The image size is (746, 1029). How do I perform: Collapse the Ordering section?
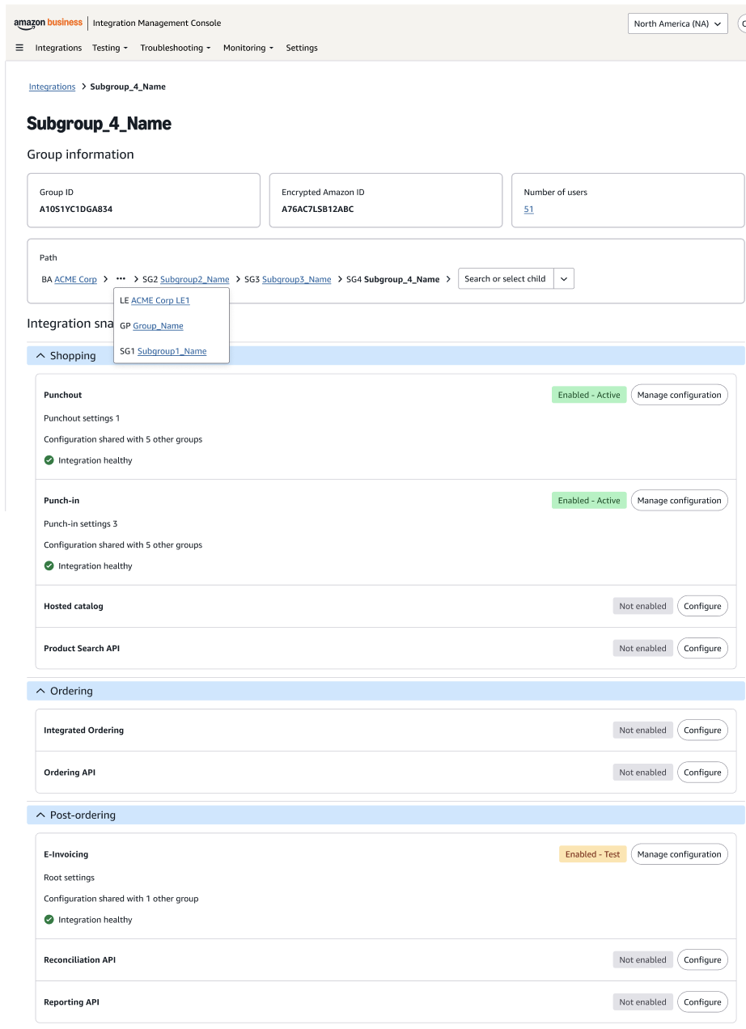click(40, 691)
